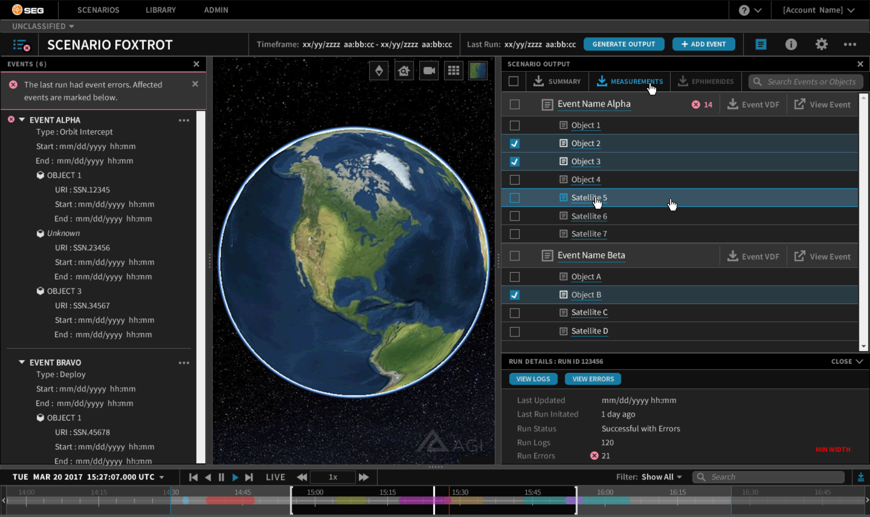Click the home view icon above the globe
870x517 pixels.
404,71
